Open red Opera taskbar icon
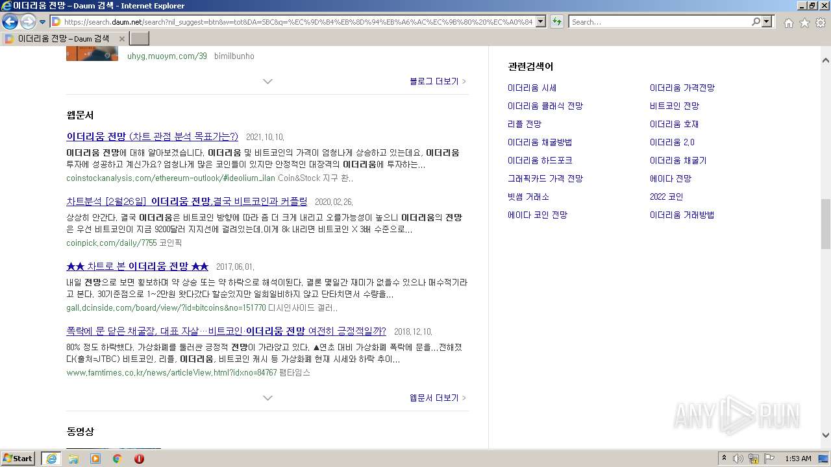831x467 pixels. click(x=139, y=458)
